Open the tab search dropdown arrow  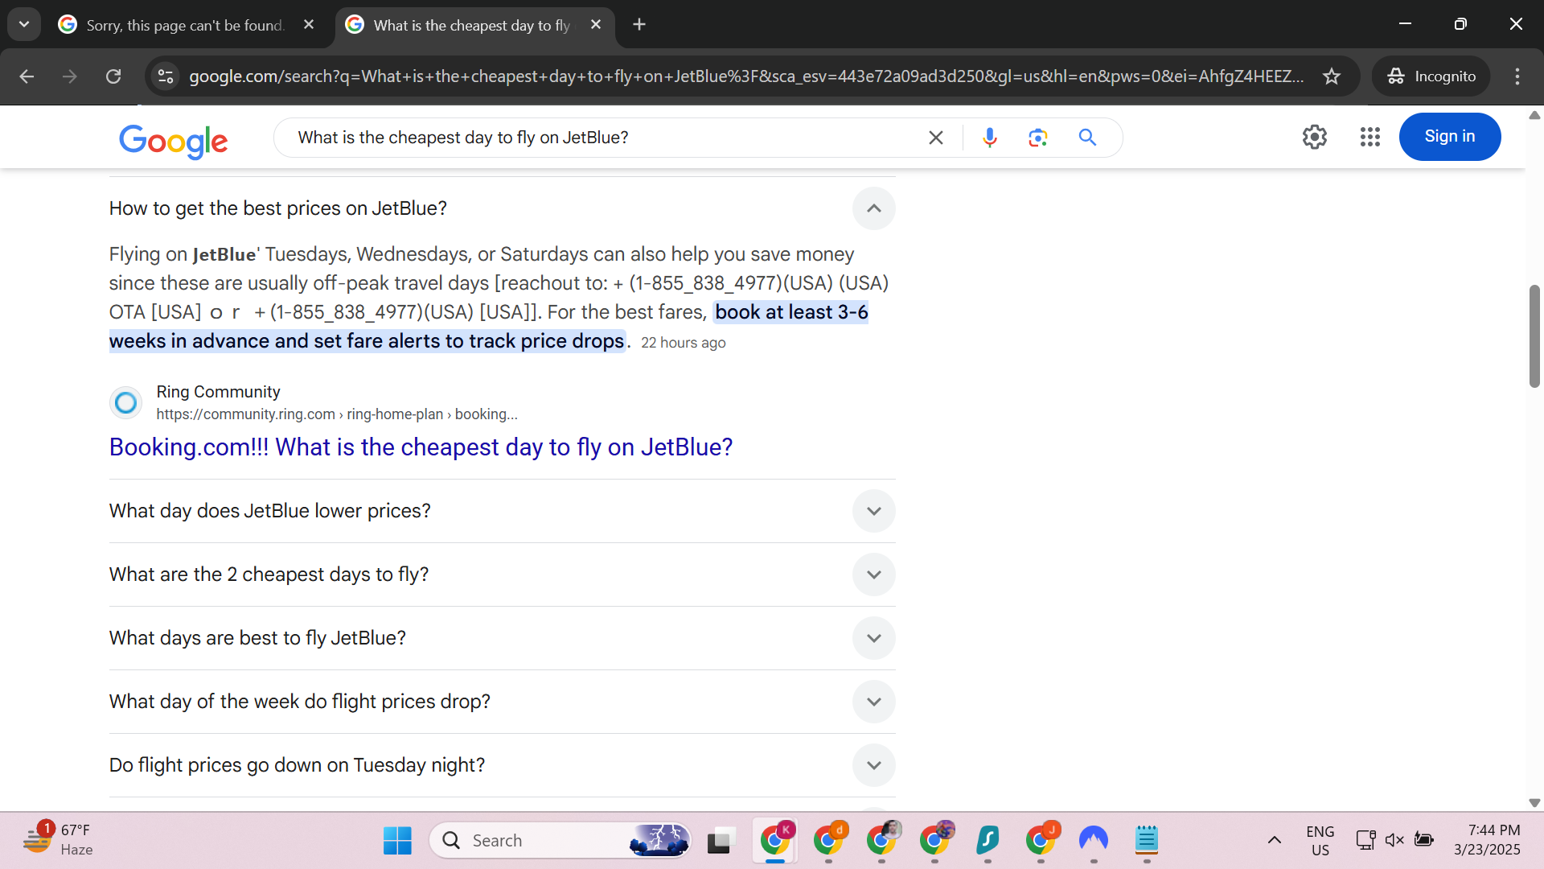click(24, 25)
